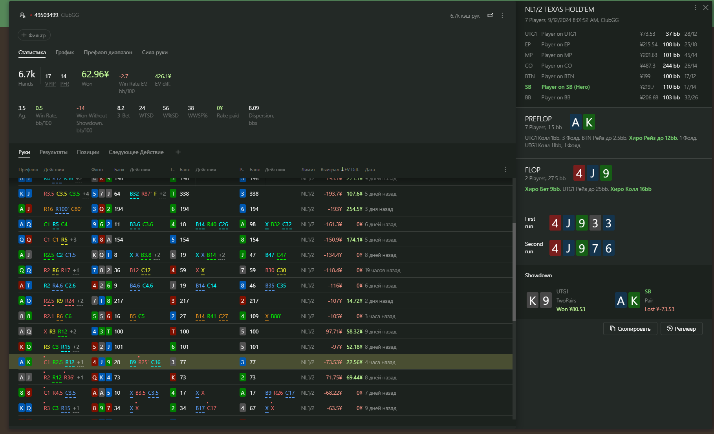The image size is (714, 434).
Task: Select the 8 8 hand row losing -68.22¥
Action: pos(261,393)
